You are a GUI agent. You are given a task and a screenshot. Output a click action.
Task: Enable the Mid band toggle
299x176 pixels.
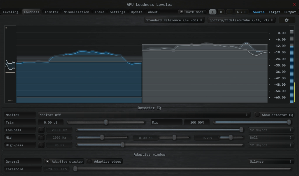click(x=41, y=138)
